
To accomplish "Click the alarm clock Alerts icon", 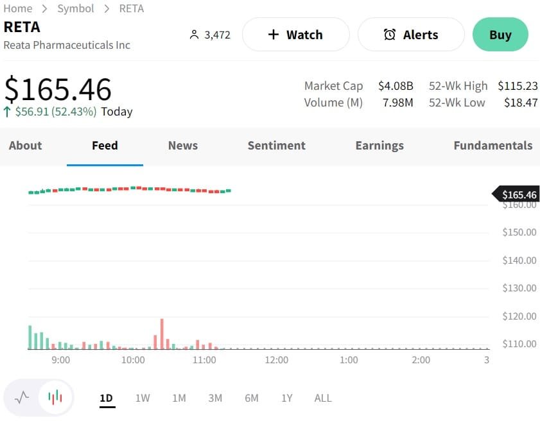I will pos(390,35).
